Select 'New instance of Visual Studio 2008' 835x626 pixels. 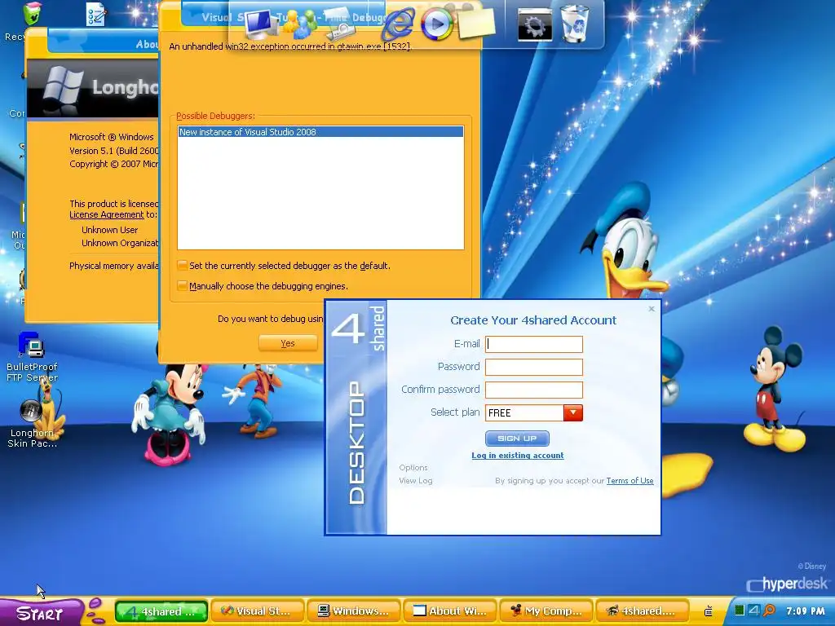320,132
